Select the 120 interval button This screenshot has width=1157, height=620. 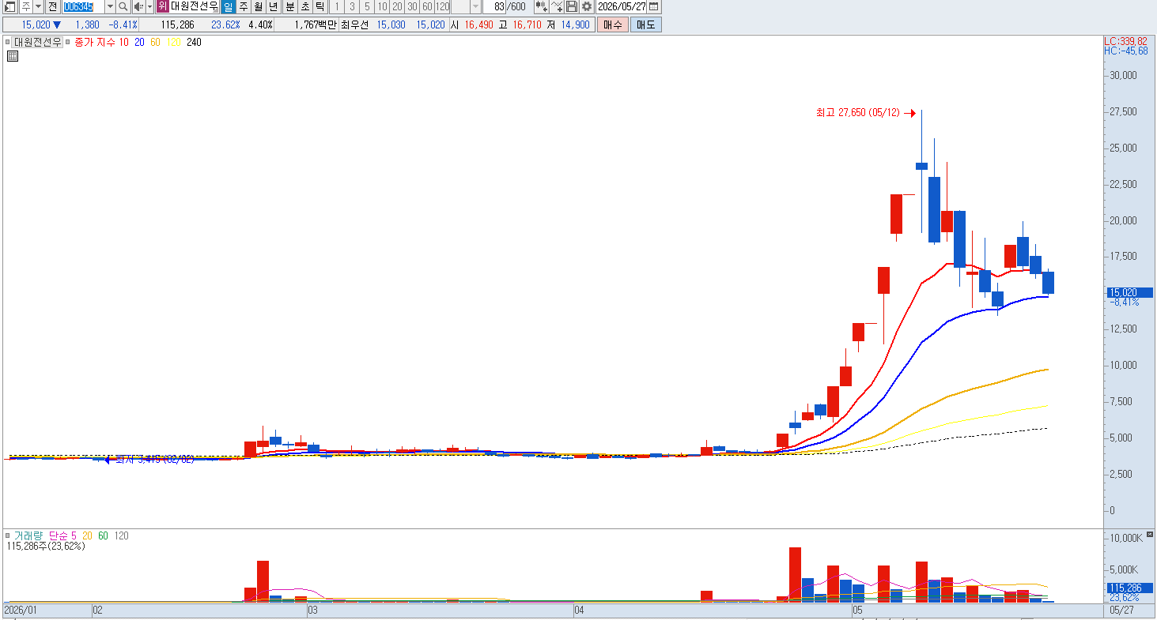(443, 6)
